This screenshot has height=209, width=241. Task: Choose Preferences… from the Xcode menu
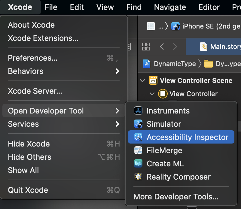(x=63, y=58)
